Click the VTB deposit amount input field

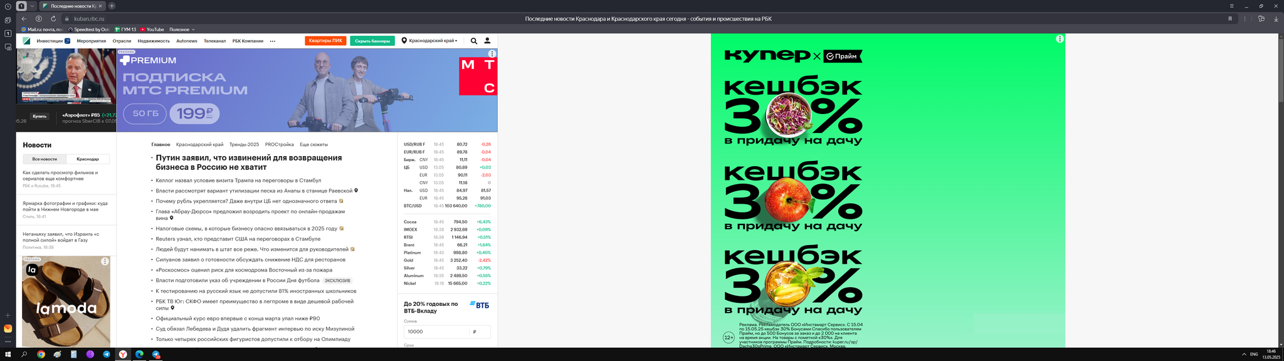pos(436,332)
